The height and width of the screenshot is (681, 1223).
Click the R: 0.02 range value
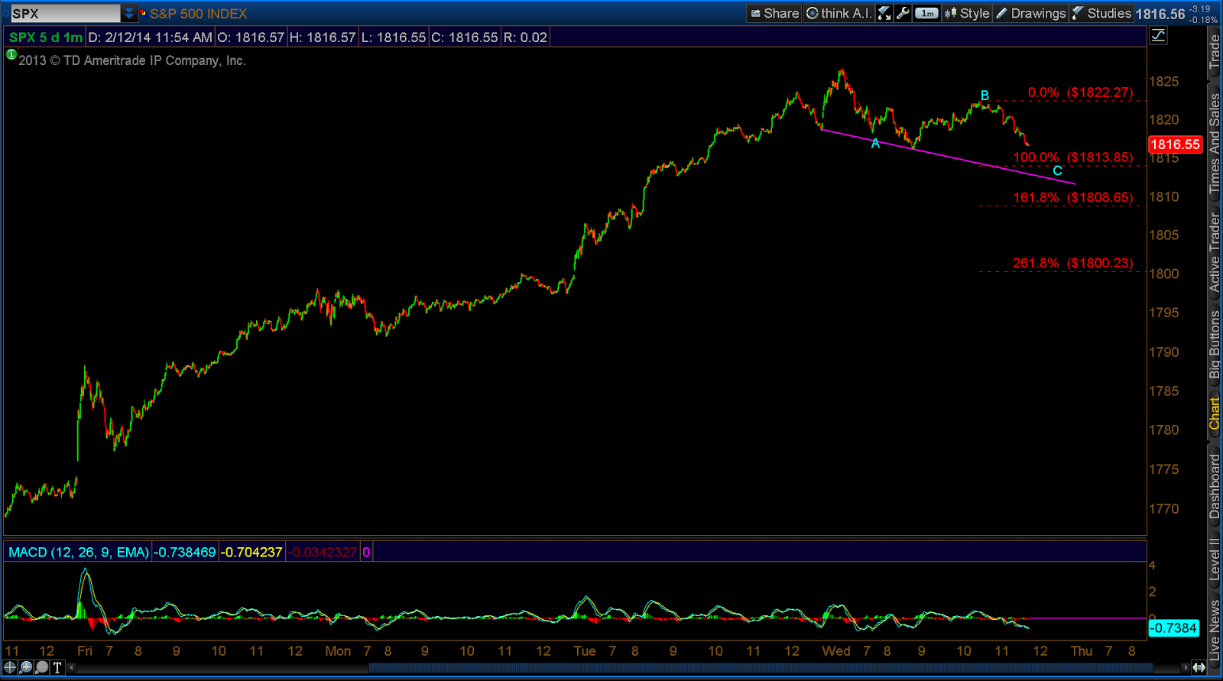pos(525,37)
